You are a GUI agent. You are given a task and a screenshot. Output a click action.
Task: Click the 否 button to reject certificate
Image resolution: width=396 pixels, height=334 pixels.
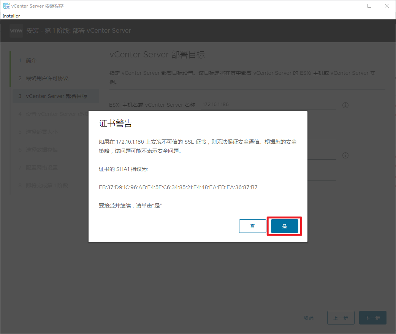(252, 226)
